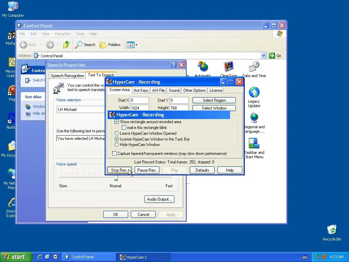
Task: Click the HyperCam Help button
Action: tap(230, 170)
